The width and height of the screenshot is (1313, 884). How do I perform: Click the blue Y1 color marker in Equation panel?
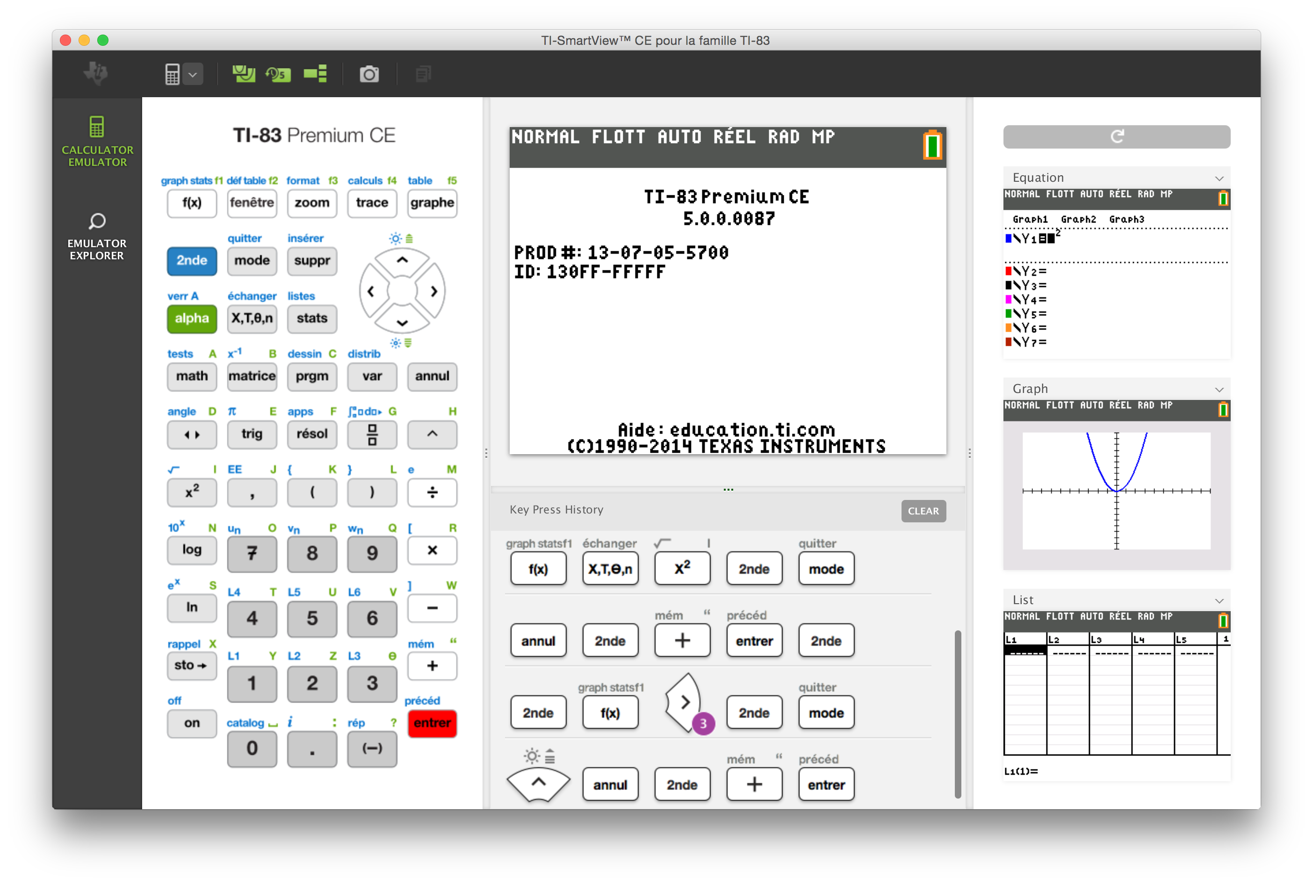tap(1008, 238)
